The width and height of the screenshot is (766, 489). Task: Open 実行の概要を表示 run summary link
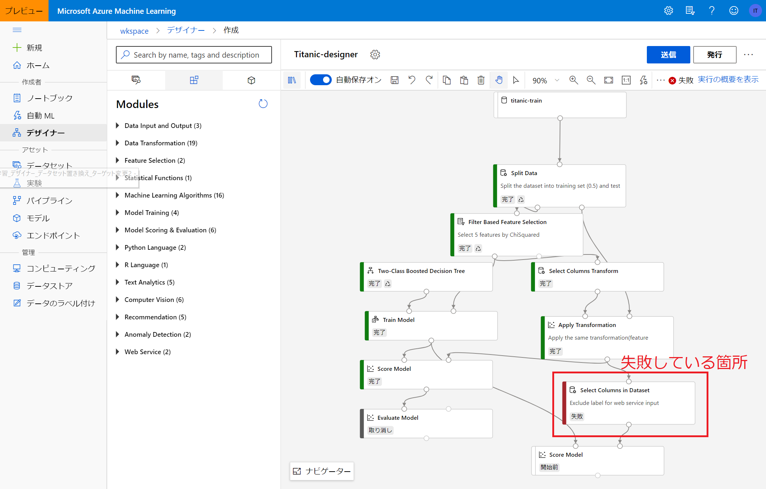click(728, 79)
